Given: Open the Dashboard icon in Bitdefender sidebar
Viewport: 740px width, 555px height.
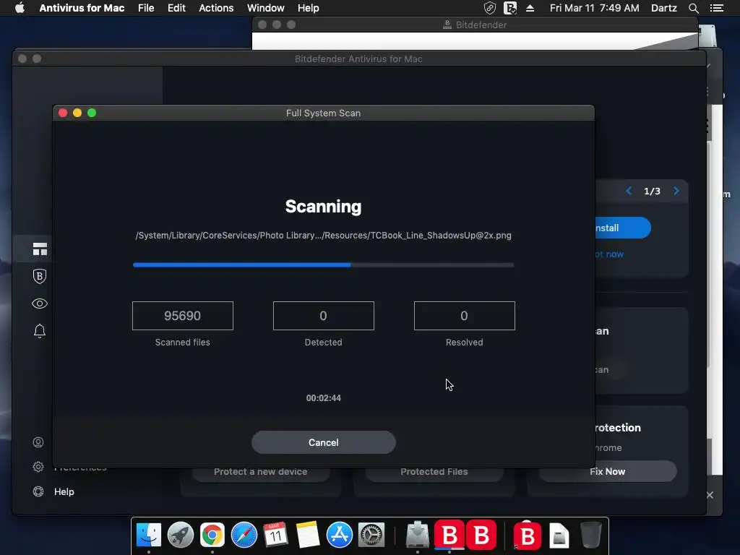Looking at the screenshot, I should click(40, 249).
